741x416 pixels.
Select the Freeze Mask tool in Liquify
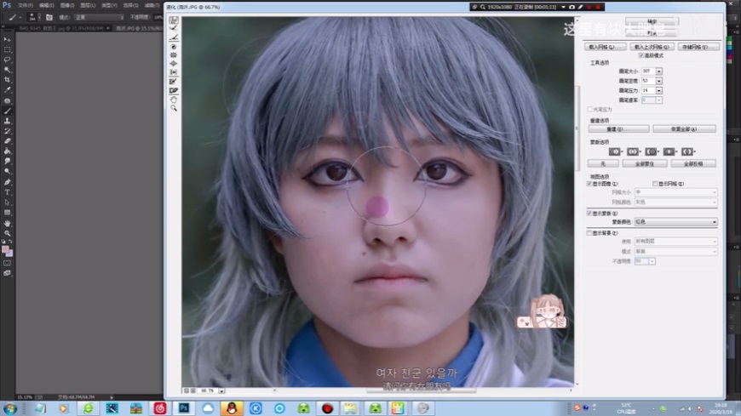[x=174, y=81]
